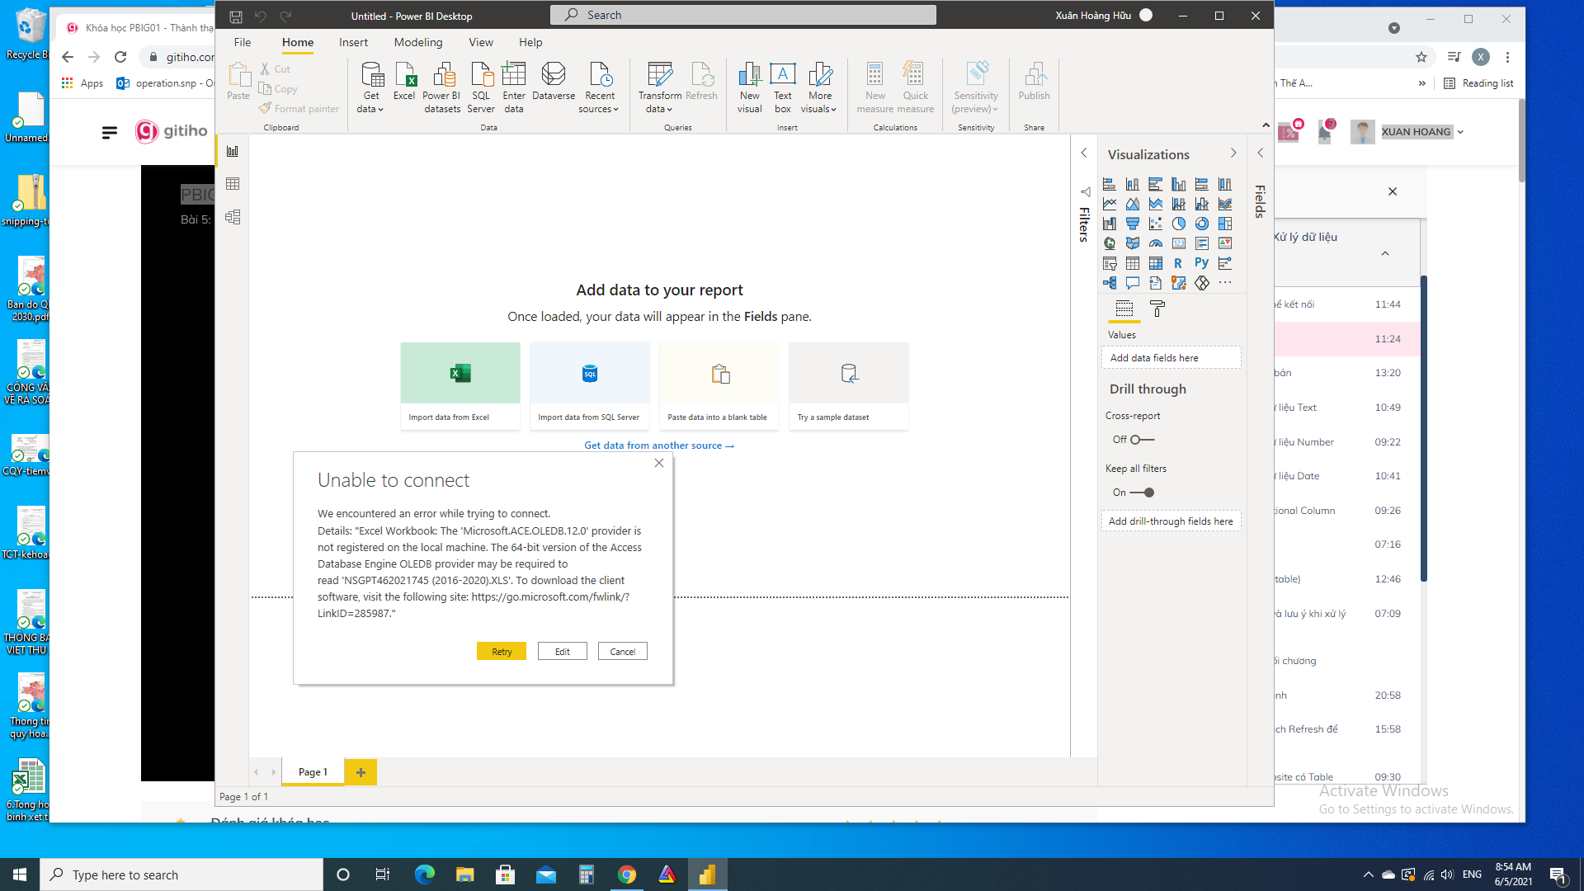
Task: Click Retry in the error dialog
Action: (x=502, y=652)
